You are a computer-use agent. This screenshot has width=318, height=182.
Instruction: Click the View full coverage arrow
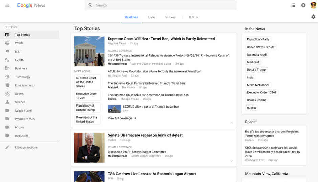[135, 118]
